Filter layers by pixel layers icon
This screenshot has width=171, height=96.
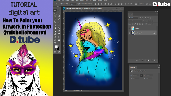coord(140,18)
